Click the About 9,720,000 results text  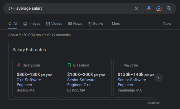39,35
